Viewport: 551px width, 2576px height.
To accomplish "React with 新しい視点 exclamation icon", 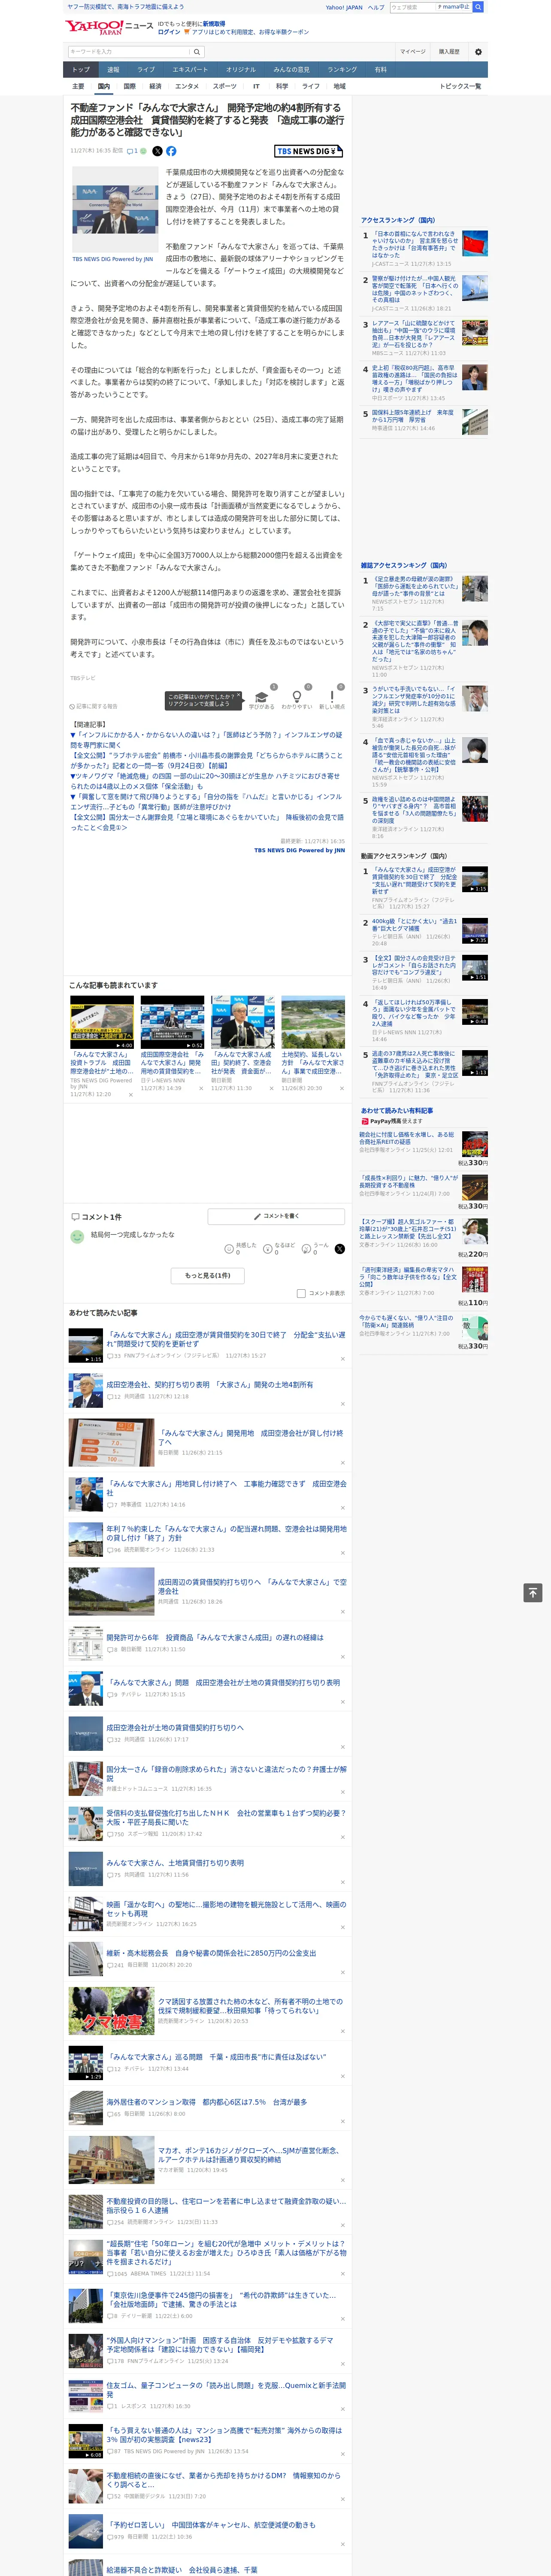I will (332, 697).
